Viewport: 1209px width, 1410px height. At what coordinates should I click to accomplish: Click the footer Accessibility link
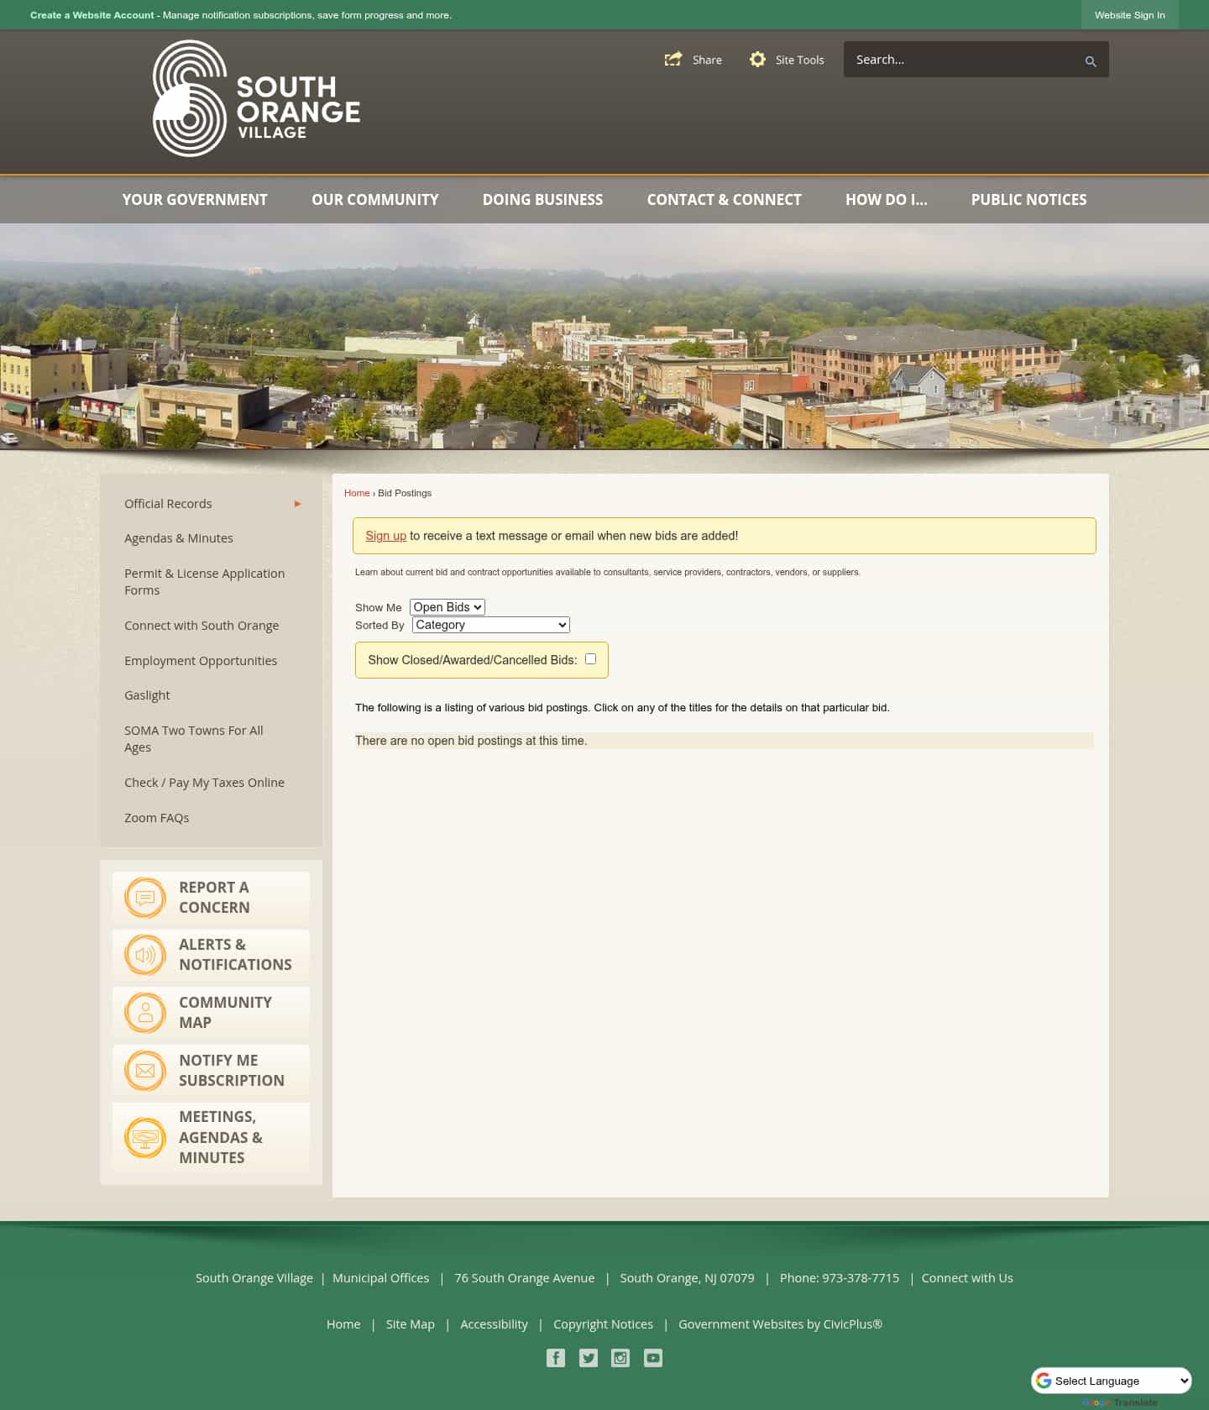coord(494,1324)
